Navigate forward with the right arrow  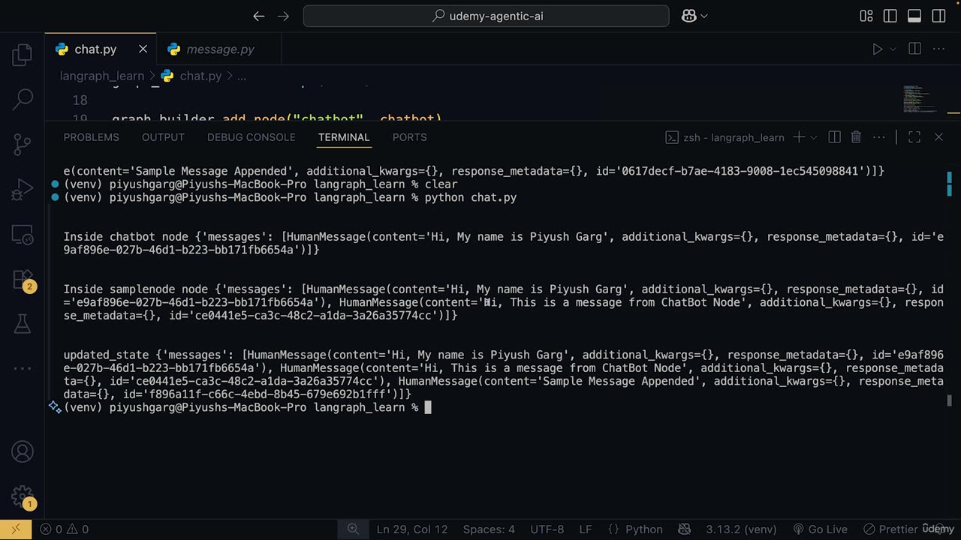[x=283, y=16]
